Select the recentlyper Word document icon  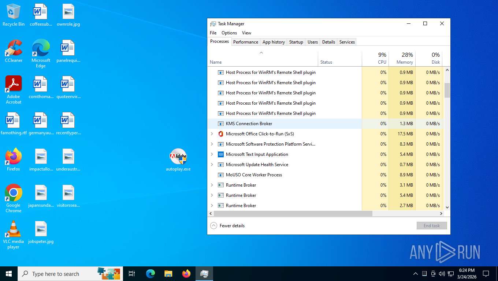[68, 124]
